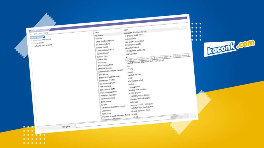Screen dimensions: 264x148
Task: Click the x64-based PC value
Action: point(132,54)
